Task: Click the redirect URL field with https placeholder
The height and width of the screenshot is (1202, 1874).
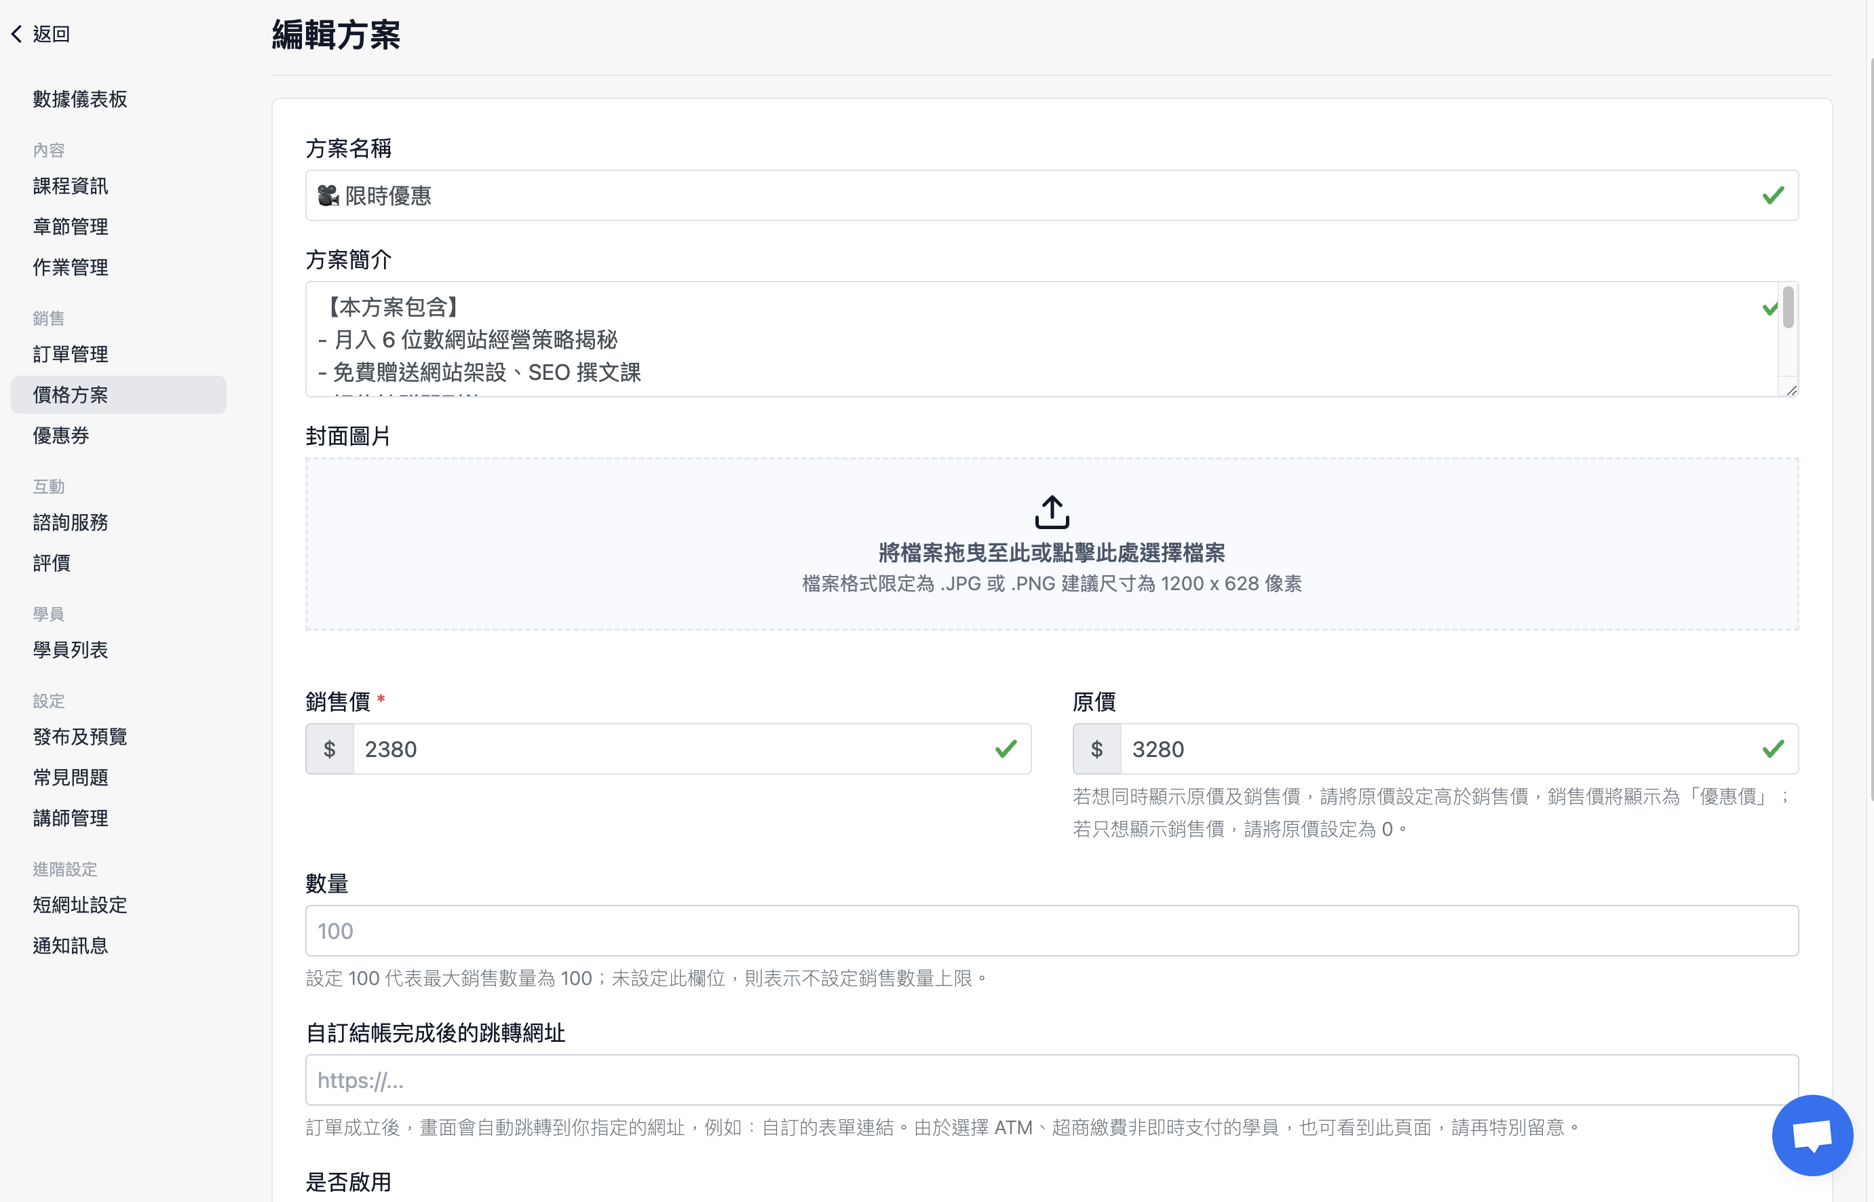Action: 1052,1080
